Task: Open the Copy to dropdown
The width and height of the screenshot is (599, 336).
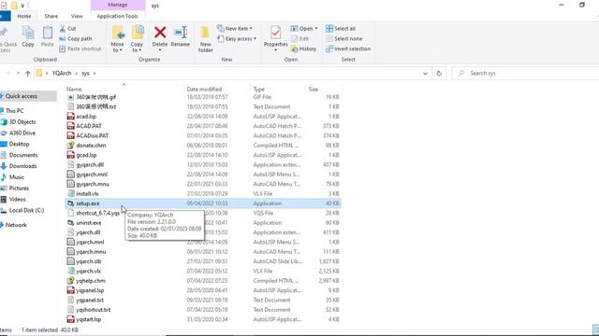Action: (137, 48)
